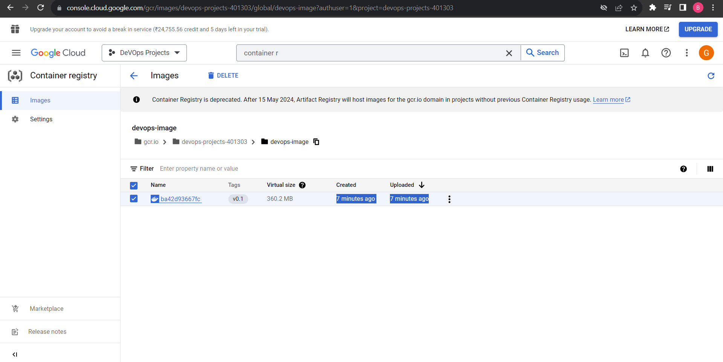This screenshot has width=723, height=362.
Task: Open the main navigation hamburger menu
Action: tap(16, 53)
